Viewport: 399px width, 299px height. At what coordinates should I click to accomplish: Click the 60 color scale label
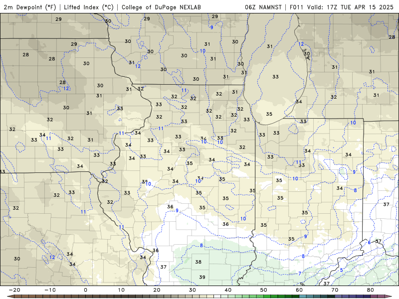(299, 290)
